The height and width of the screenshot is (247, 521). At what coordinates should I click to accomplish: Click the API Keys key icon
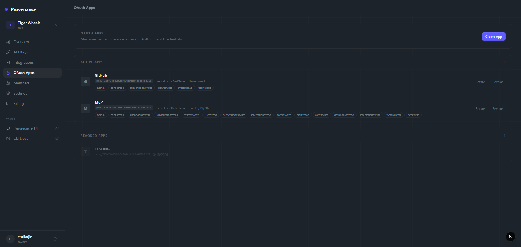(8, 52)
